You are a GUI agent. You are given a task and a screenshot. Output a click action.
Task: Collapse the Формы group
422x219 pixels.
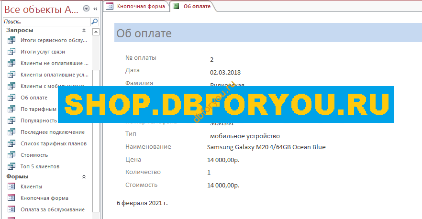84,177
